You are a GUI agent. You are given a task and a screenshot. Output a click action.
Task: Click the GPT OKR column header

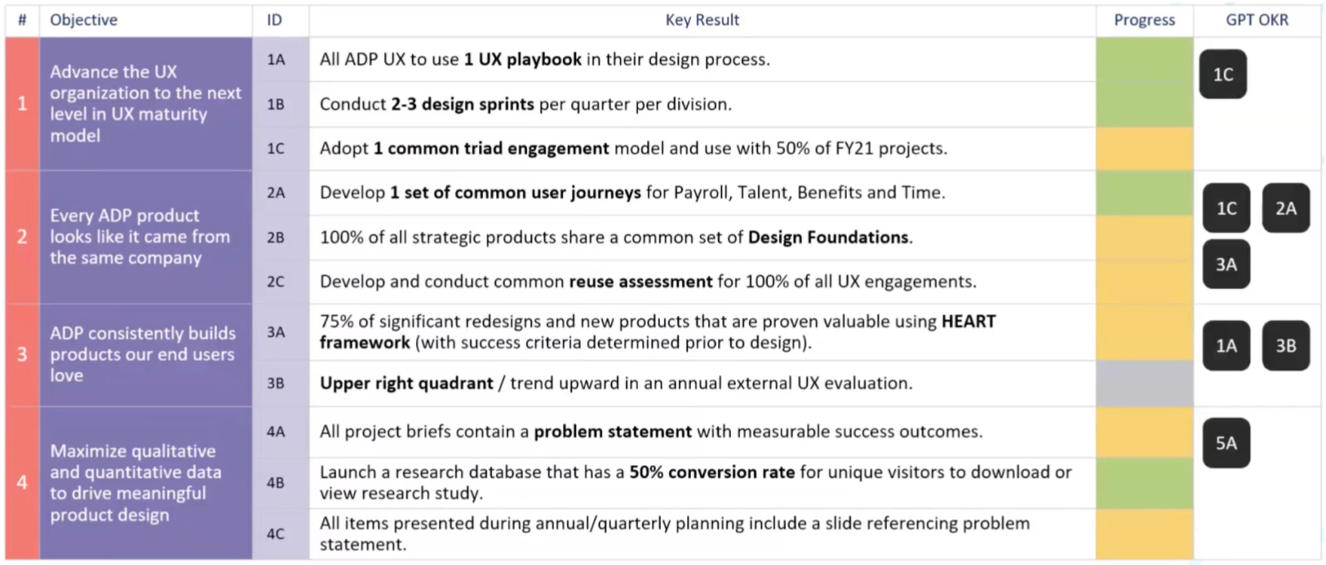(1257, 20)
